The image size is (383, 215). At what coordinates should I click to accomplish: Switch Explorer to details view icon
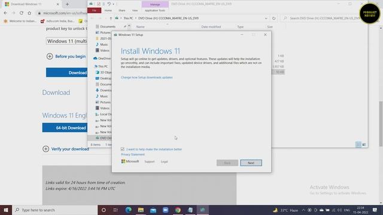tap(358, 145)
